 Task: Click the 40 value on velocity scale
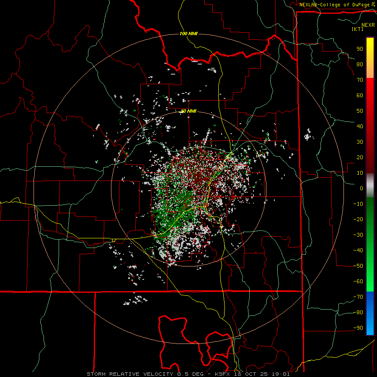point(360,126)
